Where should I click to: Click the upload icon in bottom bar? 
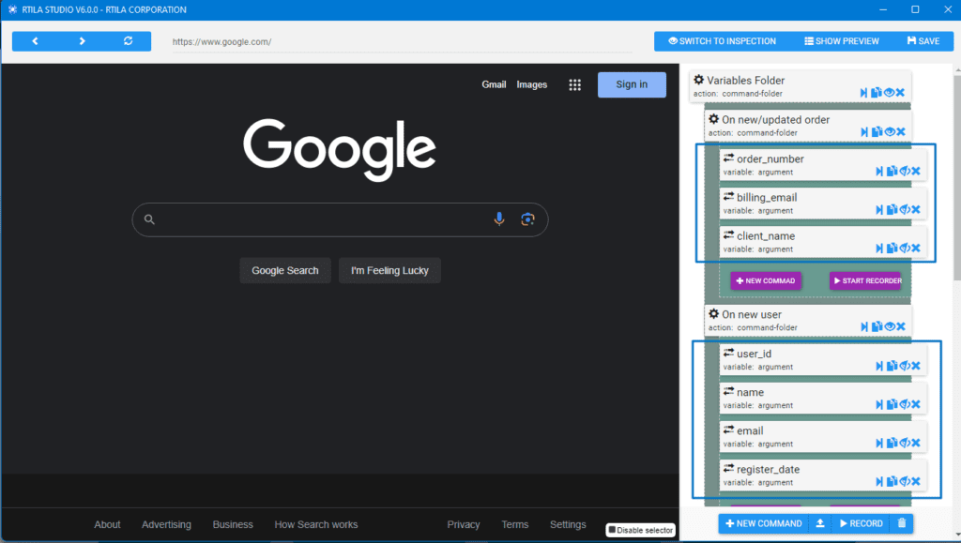coord(820,523)
